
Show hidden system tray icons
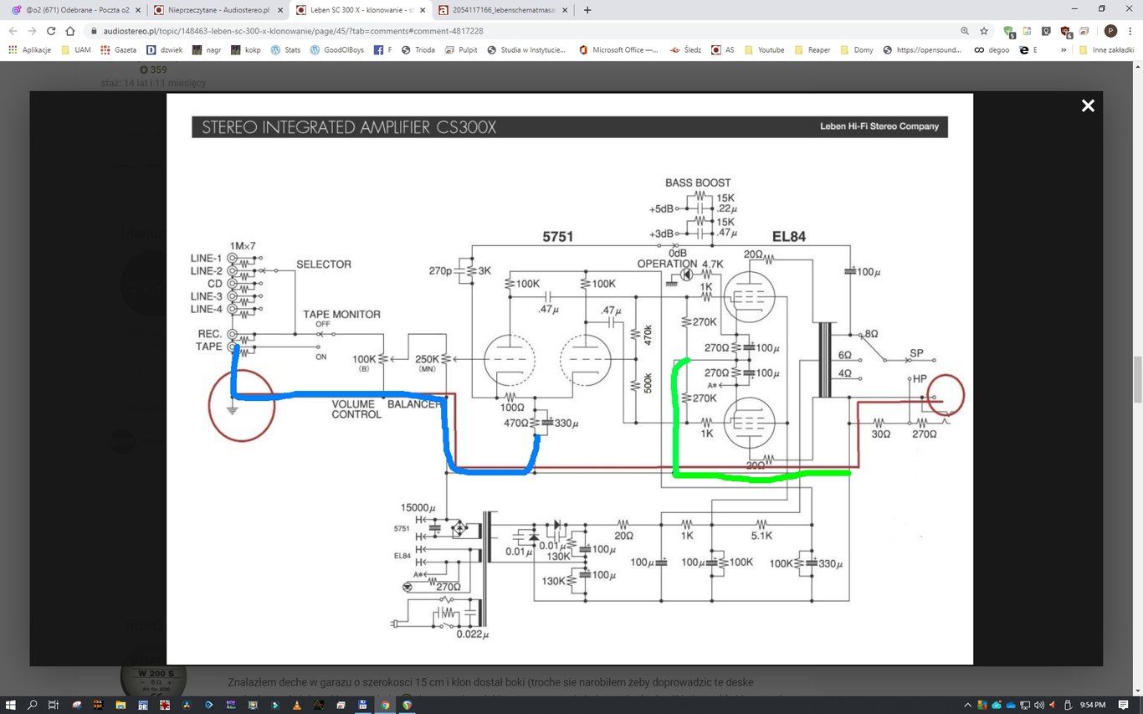[968, 705]
